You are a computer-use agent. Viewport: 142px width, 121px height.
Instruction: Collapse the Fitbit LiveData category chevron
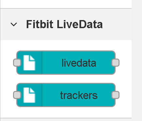click(14, 24)
